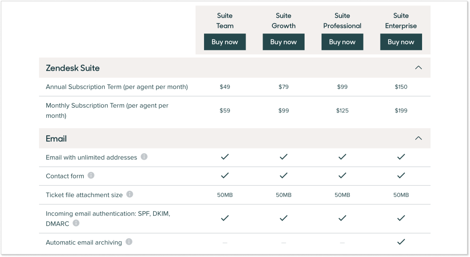Viewport: 470px width, 257px height.
Task: Click info icon next to DMARC
Action: click(76, 223)
